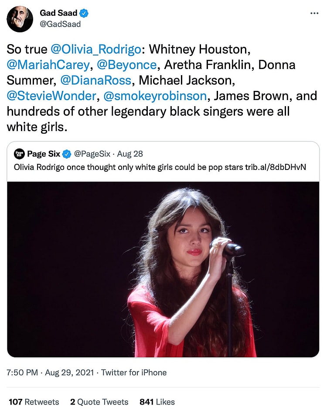Open the three-dot more options menu

click(314, 14)
